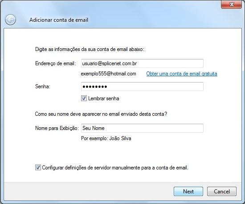Image resolution: width=245 pixels, height=204 pixels.
Task: Uncheck the Lembrar senha checkbox
Action: 84,98
